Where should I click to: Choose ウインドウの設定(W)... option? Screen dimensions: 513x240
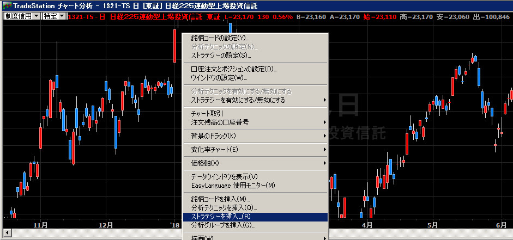pos(255,78)
